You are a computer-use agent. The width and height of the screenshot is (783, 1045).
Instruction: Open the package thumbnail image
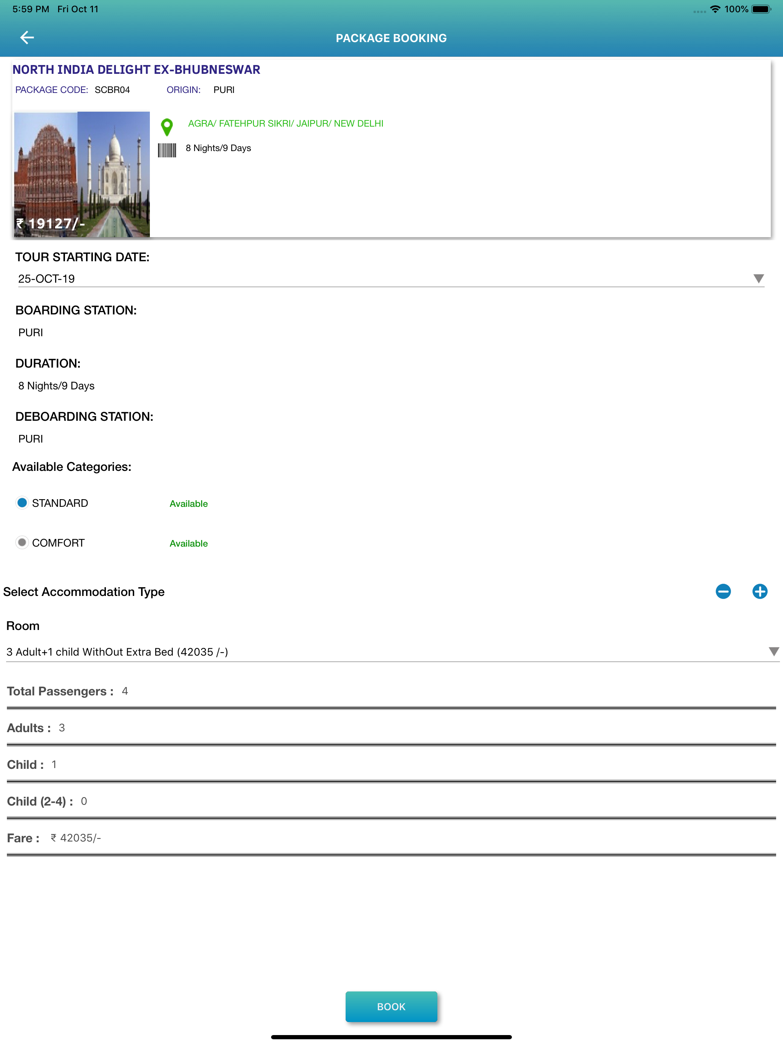(x=81, y=174)
